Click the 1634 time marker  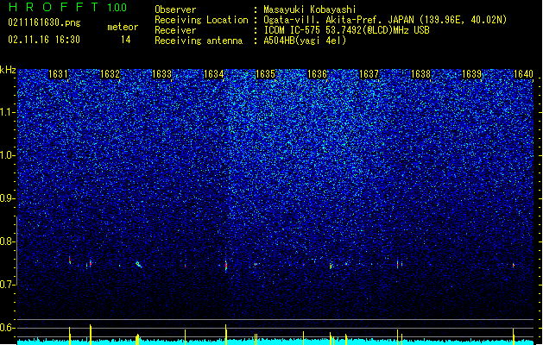click(214, 74)
